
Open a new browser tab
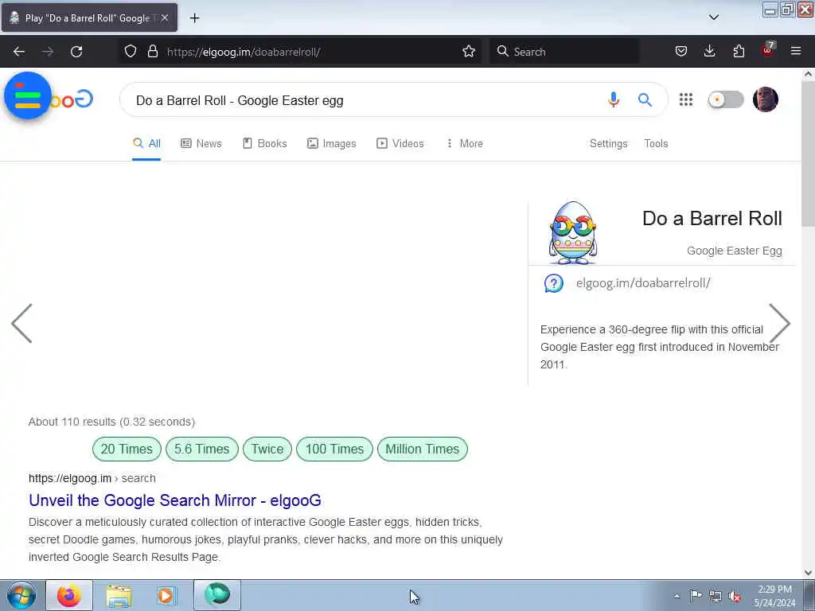click(194, 18)
